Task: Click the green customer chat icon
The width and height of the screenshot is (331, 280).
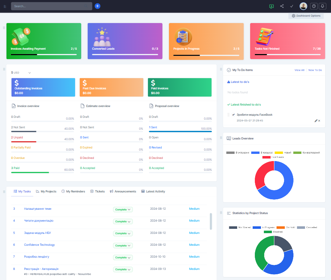Action: pos(271,6)
